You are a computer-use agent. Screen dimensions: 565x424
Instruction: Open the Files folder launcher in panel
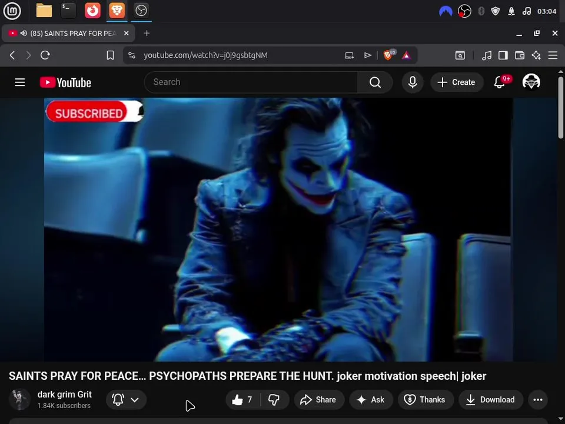(44, 11)
